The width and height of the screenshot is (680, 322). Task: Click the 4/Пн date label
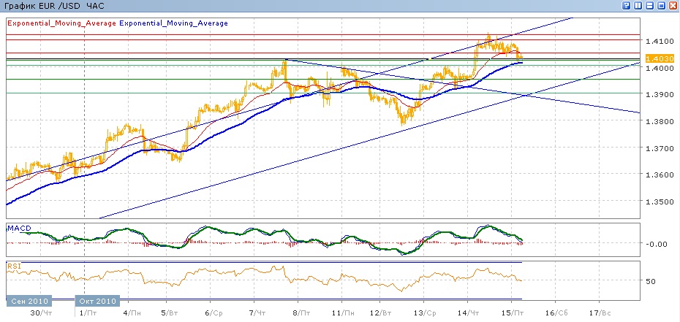point(132,313)
